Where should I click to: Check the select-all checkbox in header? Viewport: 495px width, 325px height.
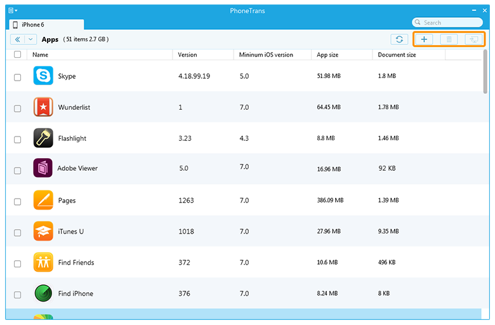coord(17,55)
